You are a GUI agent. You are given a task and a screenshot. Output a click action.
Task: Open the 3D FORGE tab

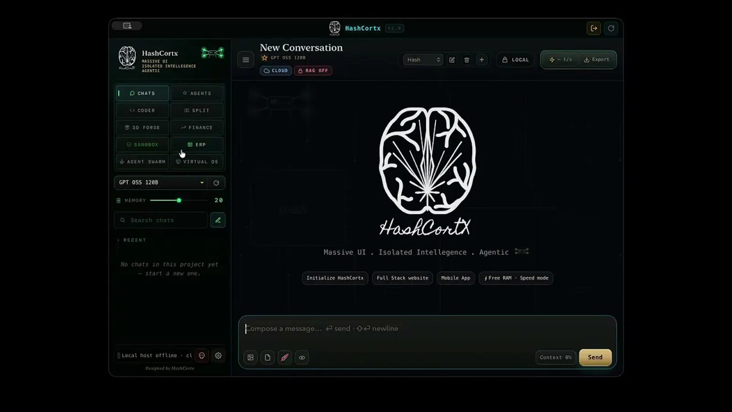(142, 127)
